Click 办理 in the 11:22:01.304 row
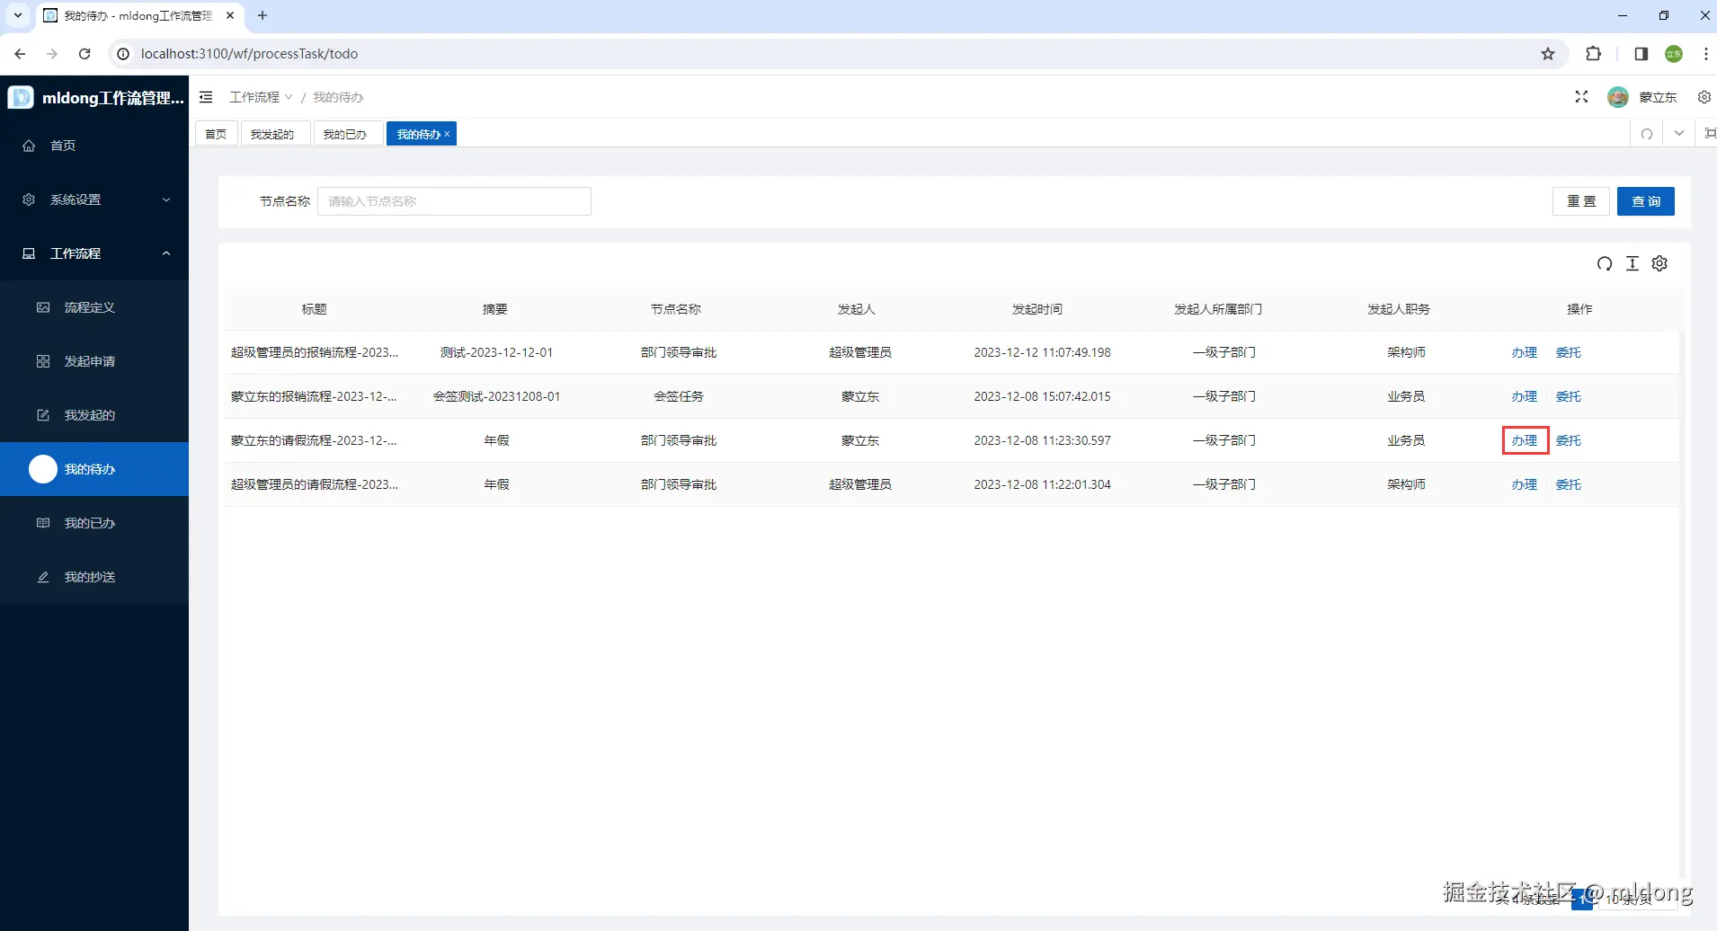Viewport: 1717px width, 931px height. pos(1524,484)
